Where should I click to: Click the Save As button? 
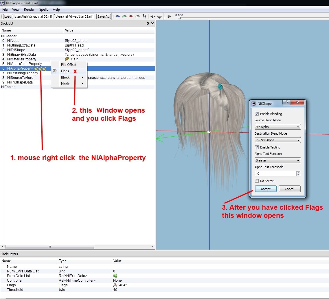click(x=103, y=16)
